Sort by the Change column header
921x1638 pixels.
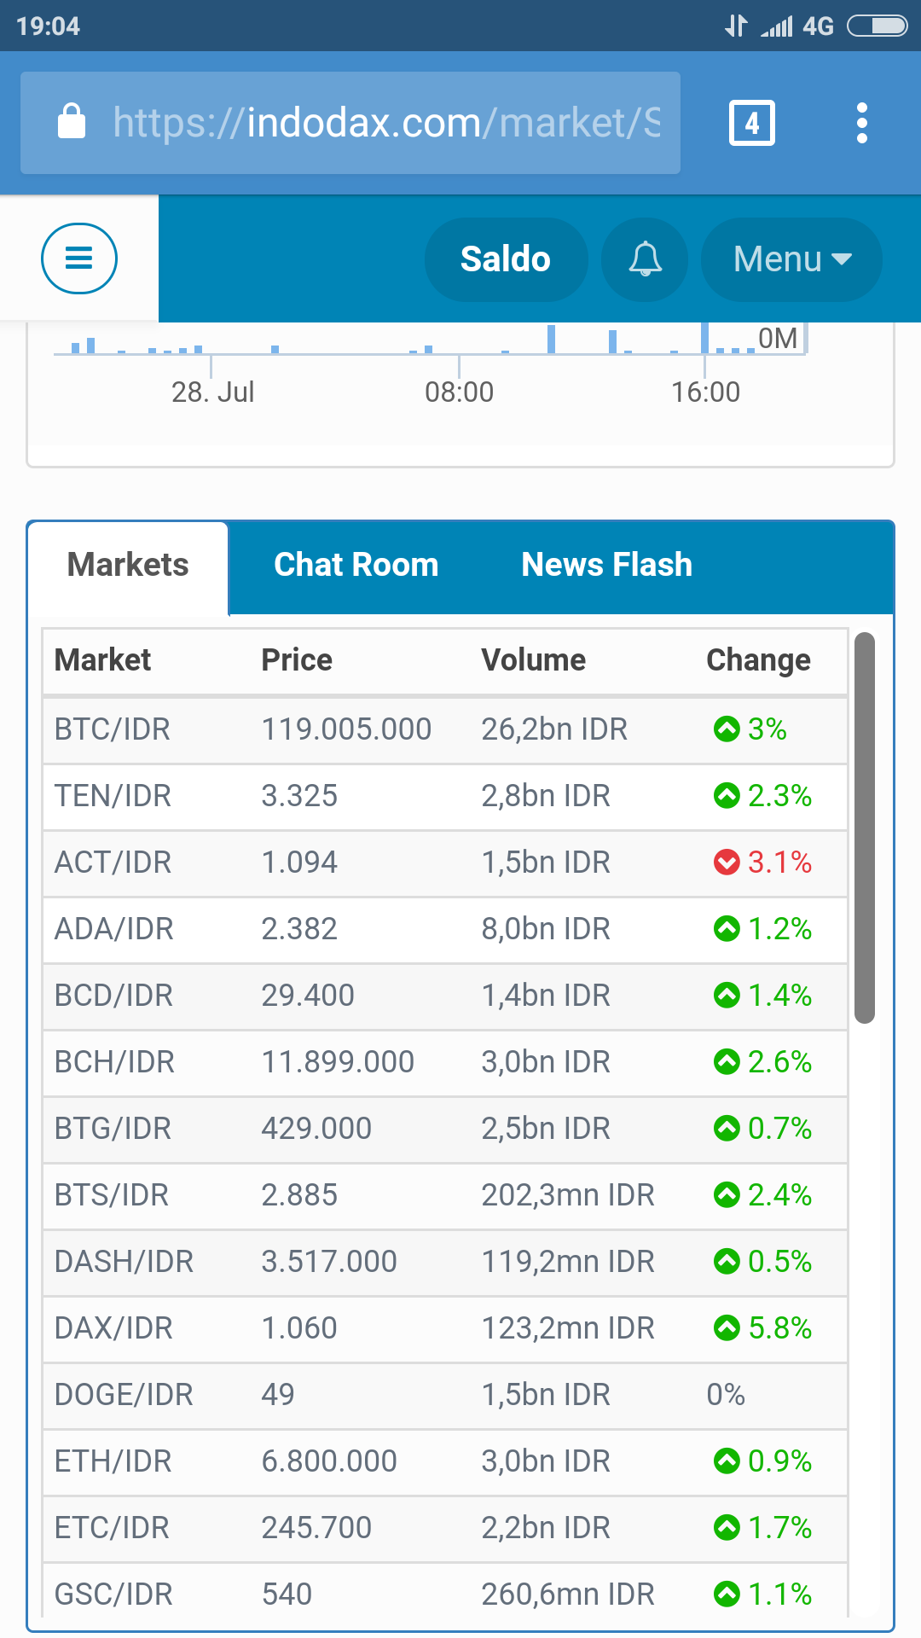click(x=758, y=660)
